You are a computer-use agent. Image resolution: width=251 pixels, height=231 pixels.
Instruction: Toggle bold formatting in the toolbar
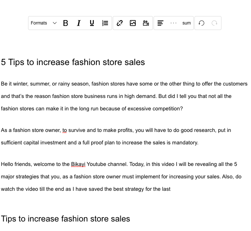point(65,23)
